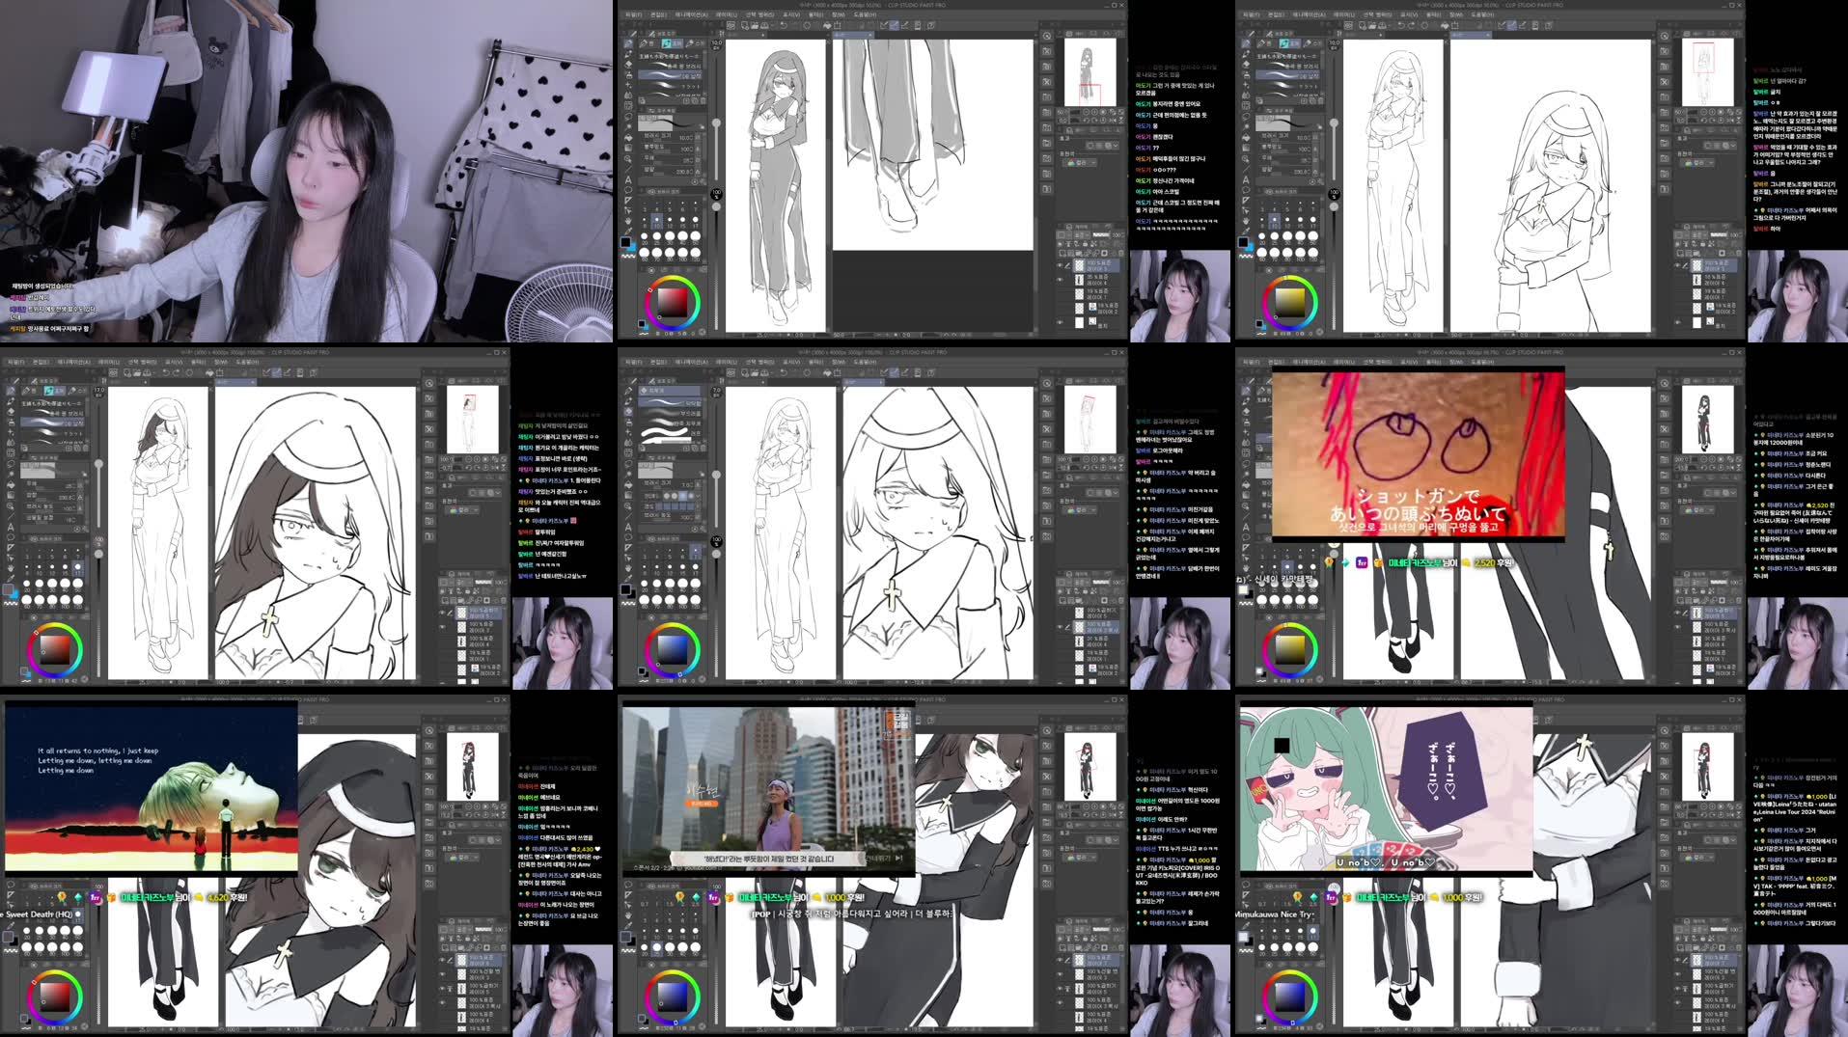Screen dimensions: 1848x1037
Task: Open the 레이어(L) menu
Action: 727,14
